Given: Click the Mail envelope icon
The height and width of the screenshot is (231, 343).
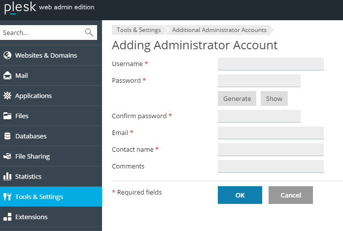Looking at the screenshot, I should coord(7,76).
